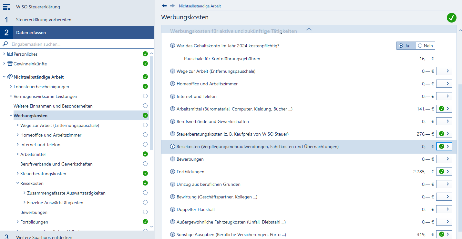Screen dimensions: 462x239
Task: Open help icon for Doppelter Haushalt row
Action: 172,209
